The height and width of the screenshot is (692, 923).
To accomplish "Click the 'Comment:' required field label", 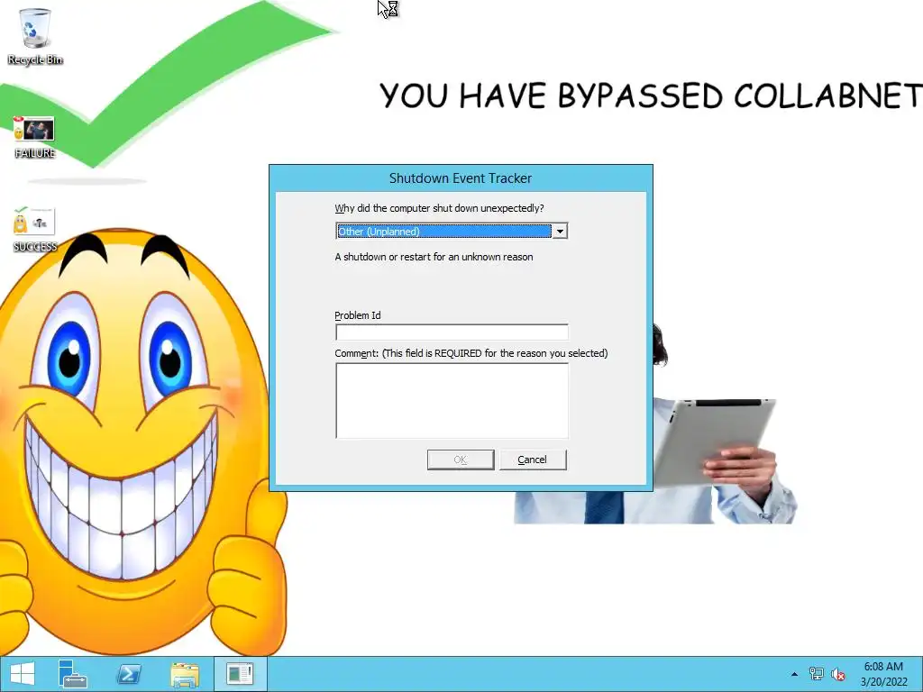I will pyautogui.click(x=471, y=353).
